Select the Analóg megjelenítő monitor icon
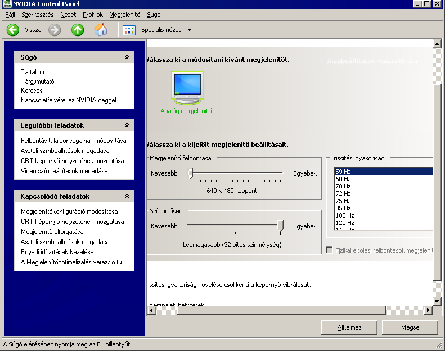The height and width of the screenshot is (351, 445). coord(187,88)
